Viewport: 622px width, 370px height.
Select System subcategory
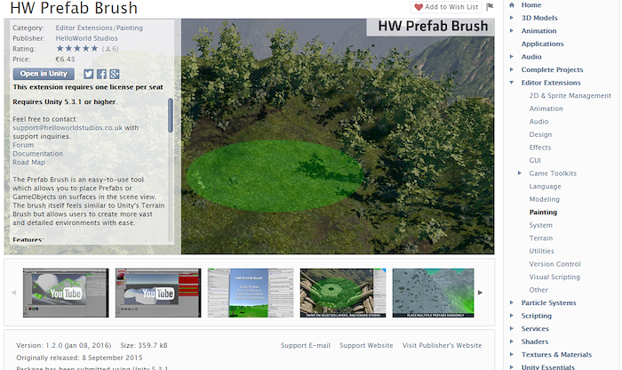click(540, 225)
